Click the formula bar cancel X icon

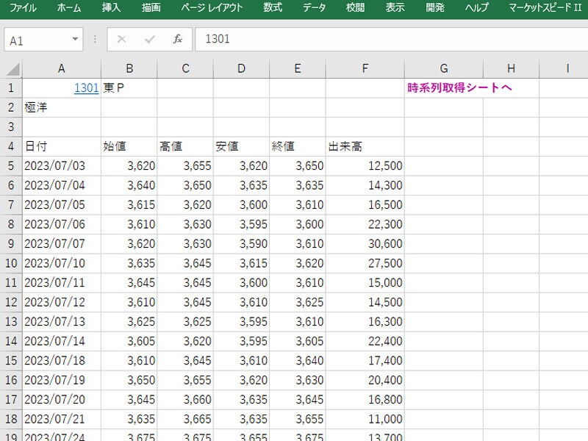121,39
